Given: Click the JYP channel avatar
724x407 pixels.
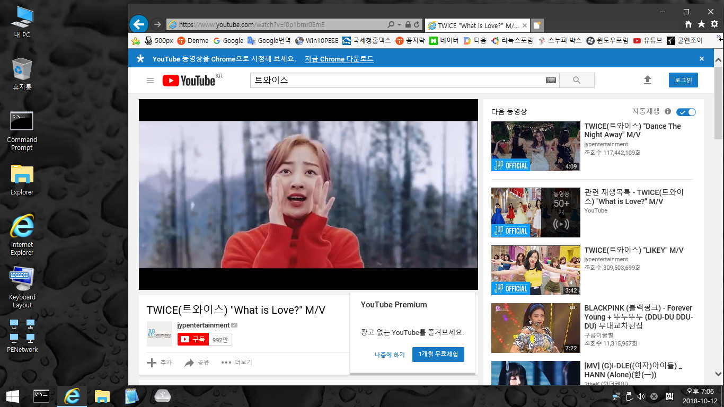Looking at the screenshot, I should [x=159, y=334].
